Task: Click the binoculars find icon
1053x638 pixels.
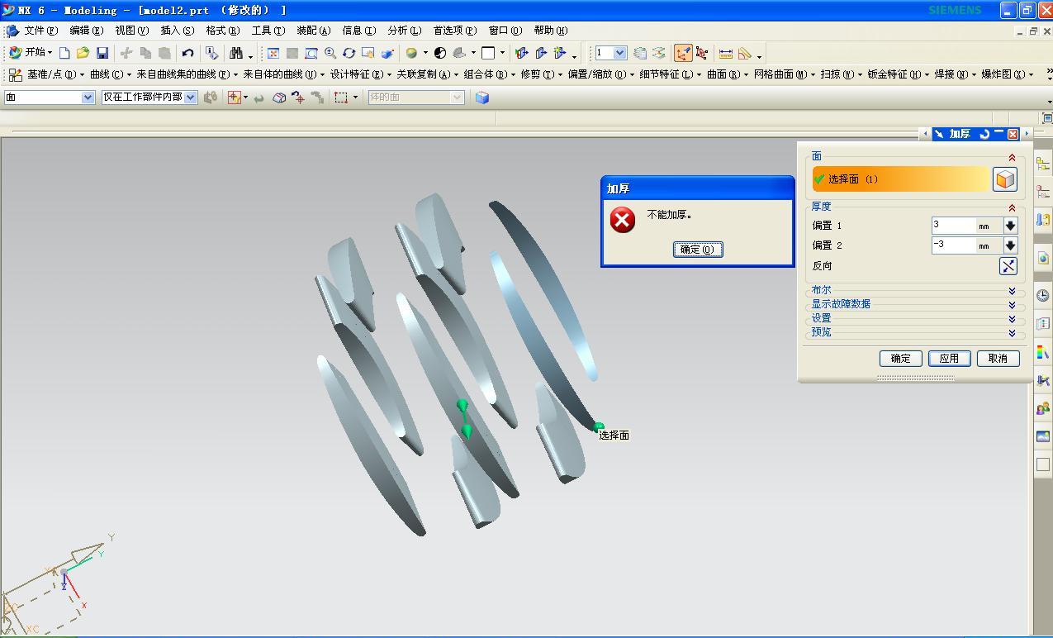Action: (x=236, y=53)
